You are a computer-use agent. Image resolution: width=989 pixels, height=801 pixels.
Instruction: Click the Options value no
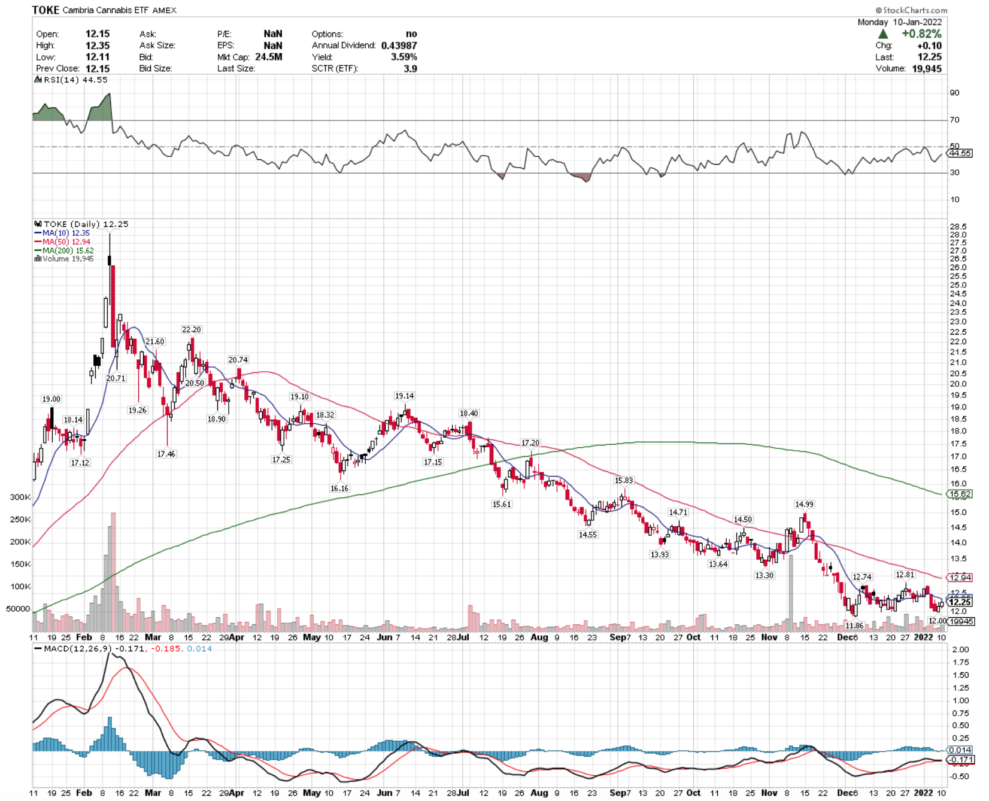(x=411, y=34)
